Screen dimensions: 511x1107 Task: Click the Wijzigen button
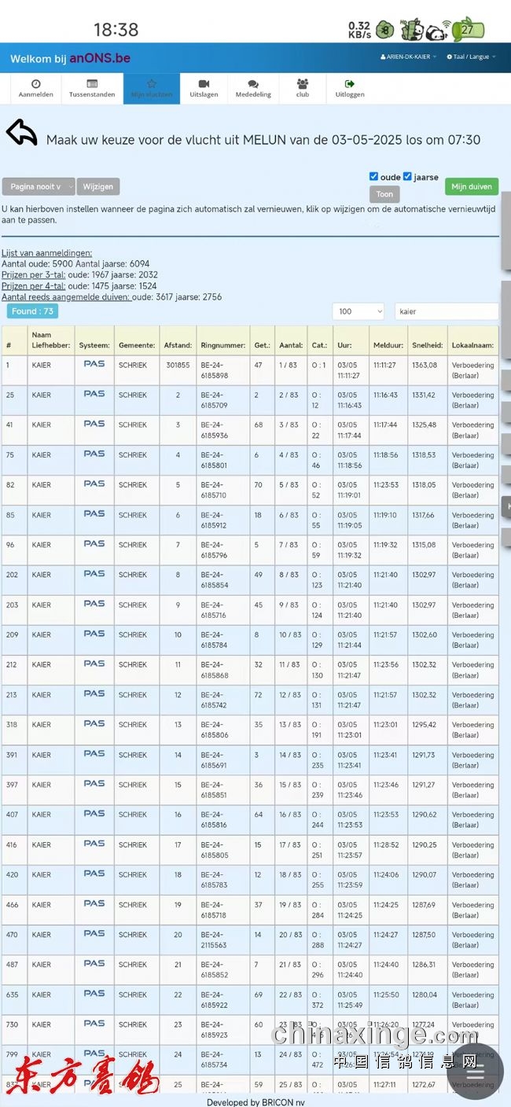(x=98, y=187)
